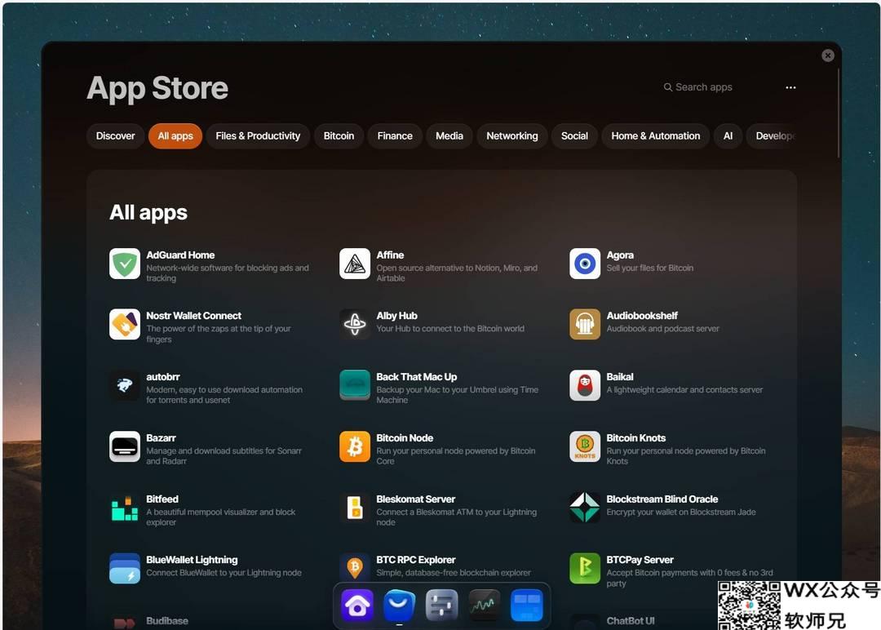Open the Live Usage chart dock icon
This screenshot has width=881, height=630.
coord(485,606)
